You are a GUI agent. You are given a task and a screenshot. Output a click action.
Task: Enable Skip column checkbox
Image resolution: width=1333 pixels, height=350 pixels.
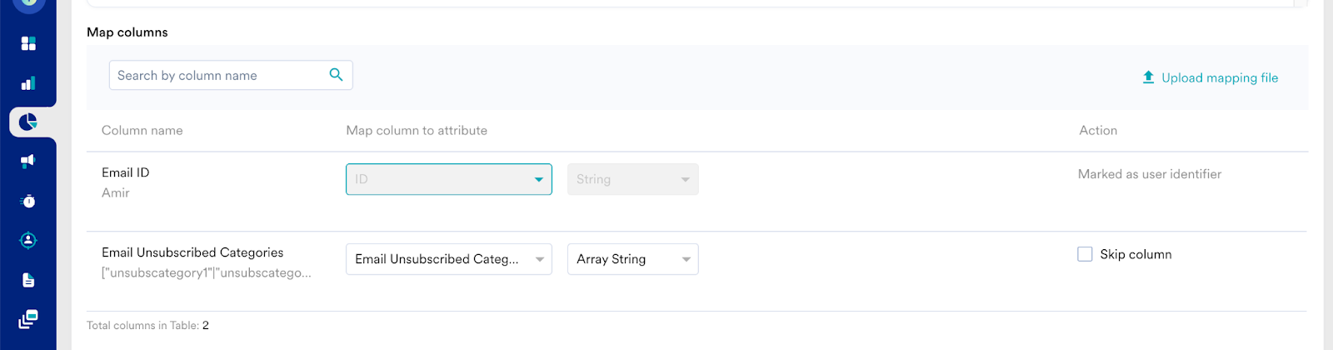(x=1085, y=254)
